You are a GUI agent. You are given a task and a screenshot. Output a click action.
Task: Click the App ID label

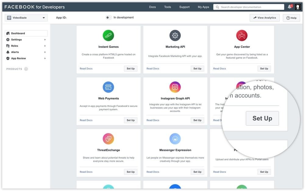coord(61,18)
